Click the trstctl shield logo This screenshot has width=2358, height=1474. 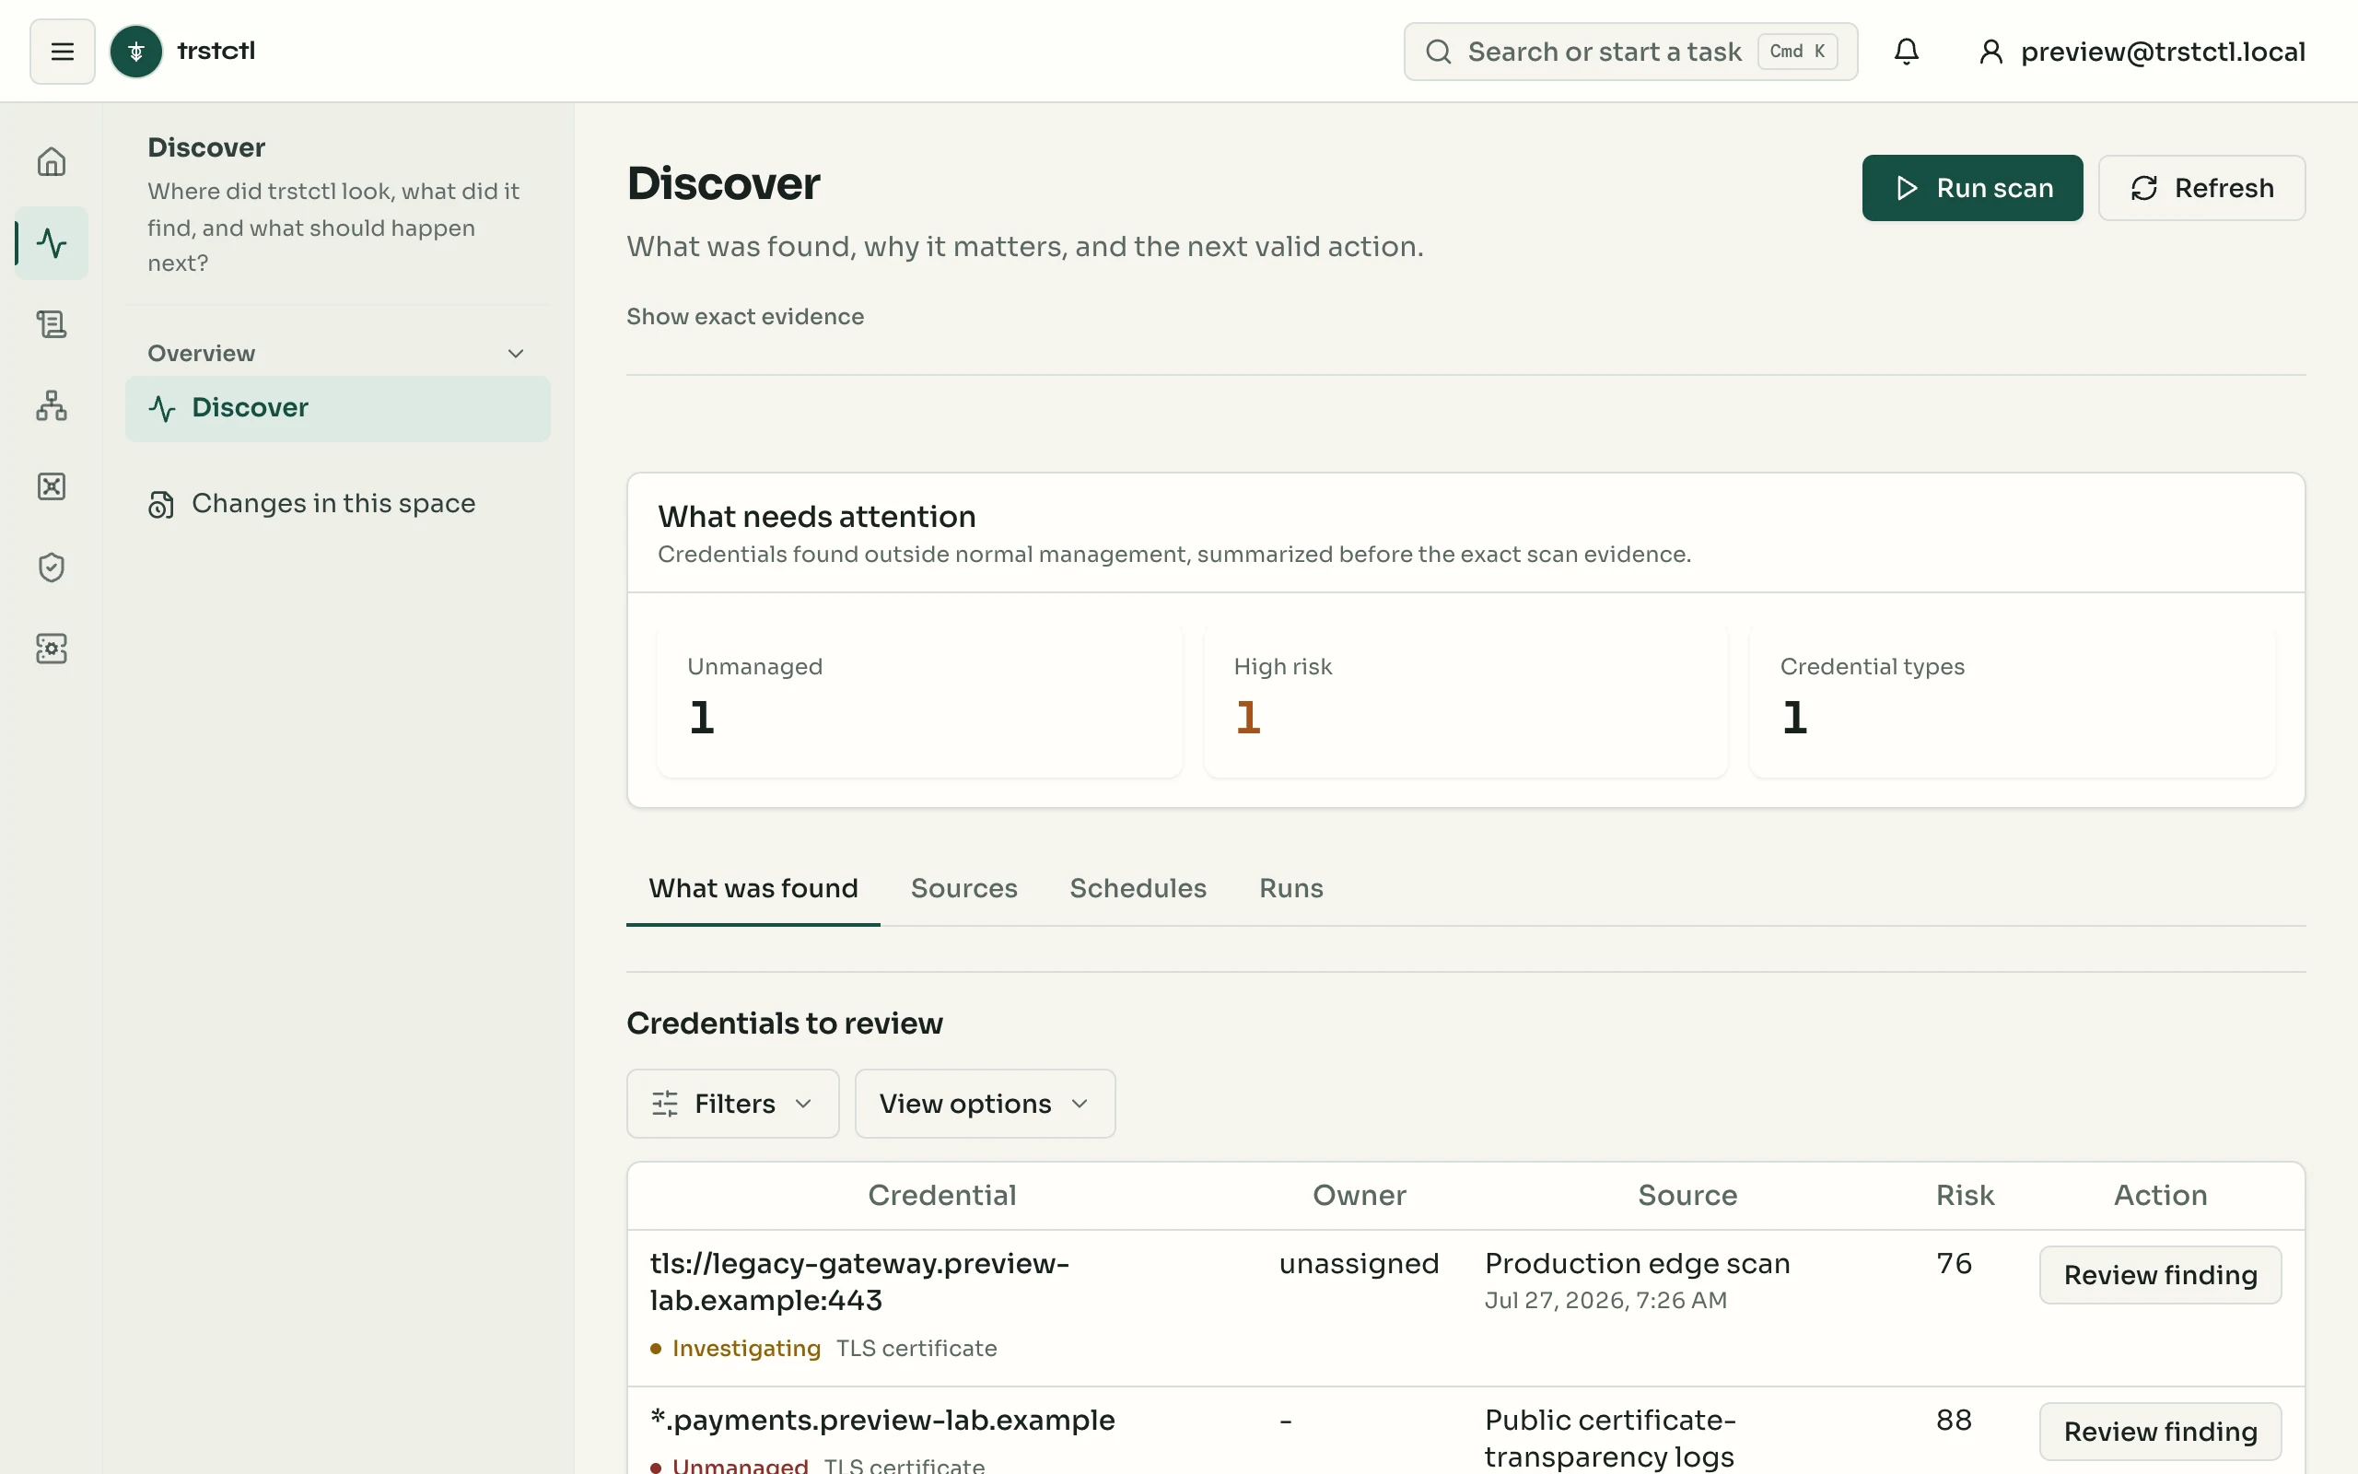[136, 52]
